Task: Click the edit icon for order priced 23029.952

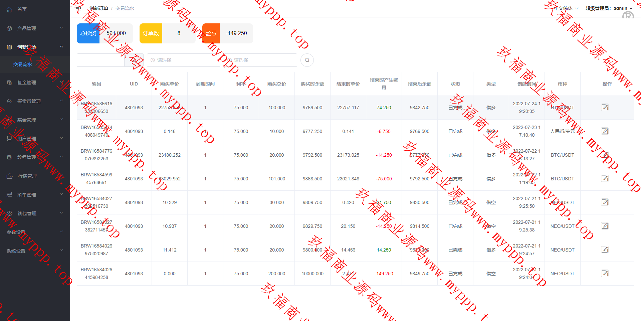Action: click(x=605, y=178)
